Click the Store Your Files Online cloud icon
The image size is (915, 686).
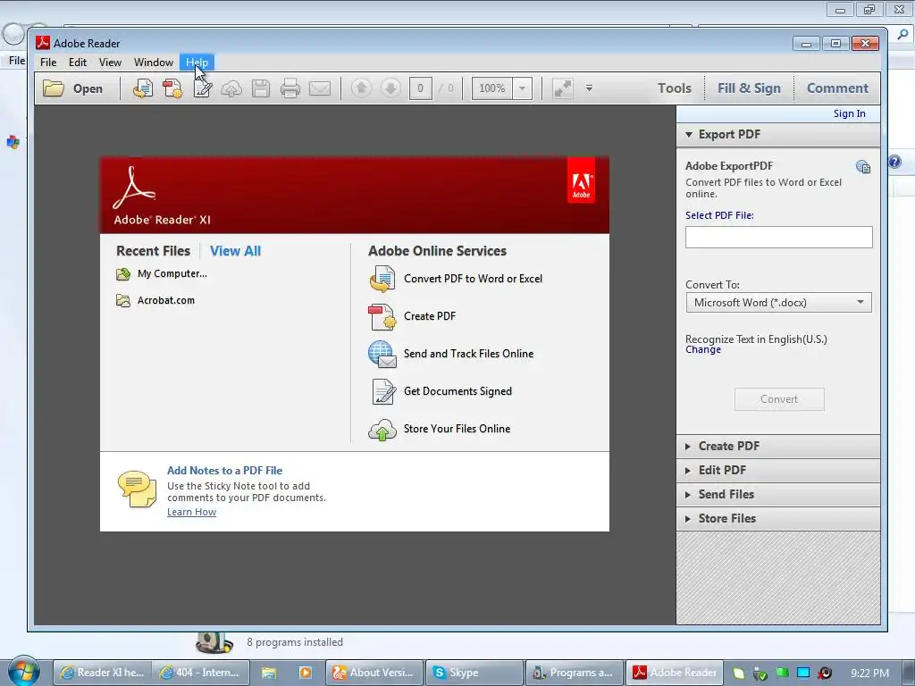pos(382,430)
